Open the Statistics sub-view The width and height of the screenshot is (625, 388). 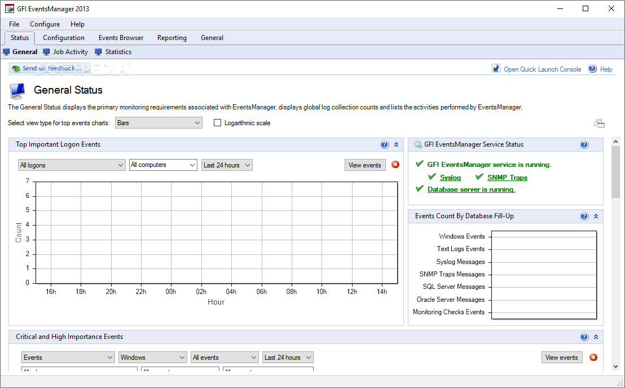pos(118,52)
